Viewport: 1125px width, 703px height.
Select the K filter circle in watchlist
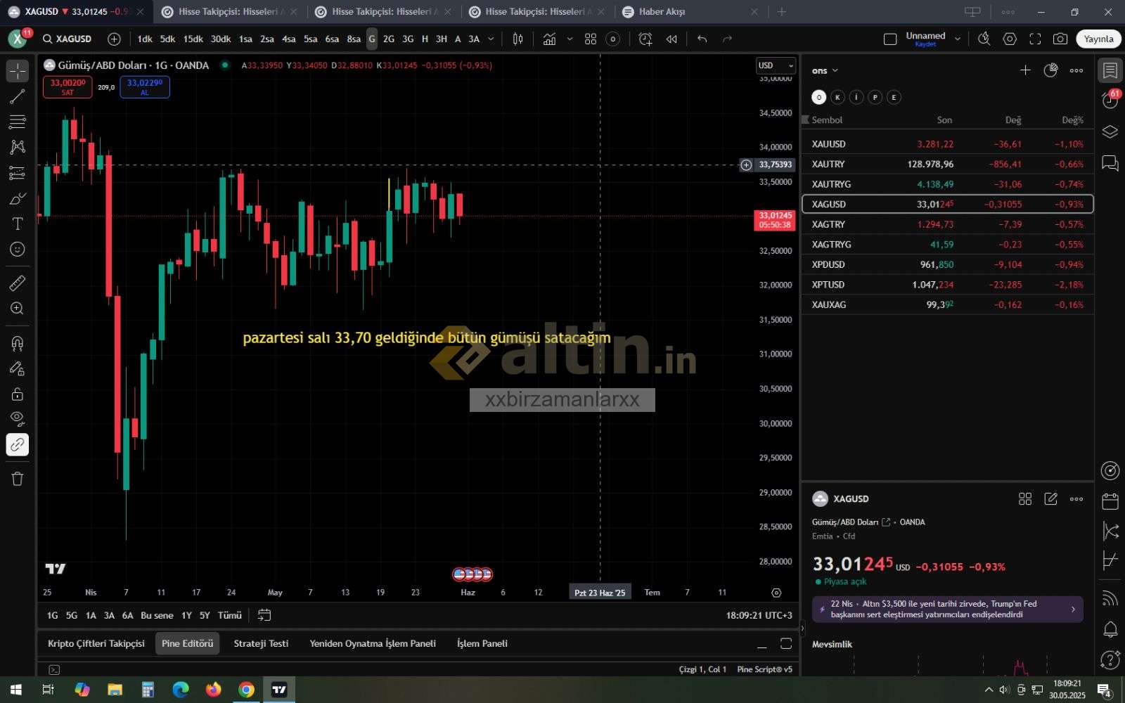pyautogui.click(x=837, y=97)
